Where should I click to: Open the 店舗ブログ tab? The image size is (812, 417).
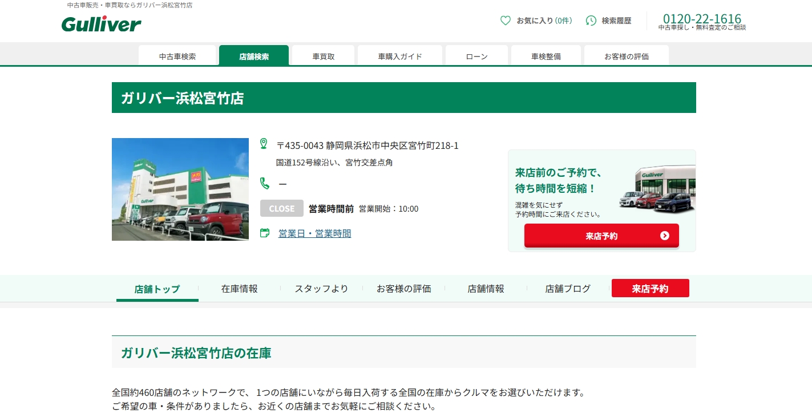coord(568,289)
